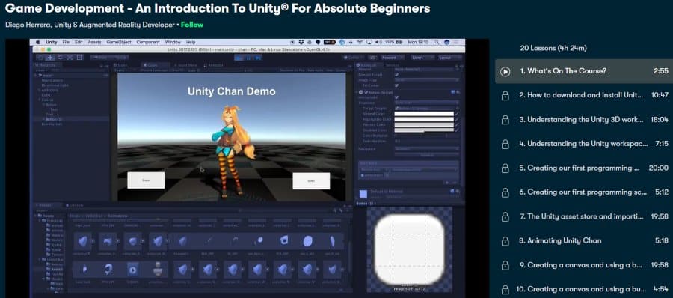Click the volume icon in menu bar
Screen dimensions: 673x298
[378, 42]
